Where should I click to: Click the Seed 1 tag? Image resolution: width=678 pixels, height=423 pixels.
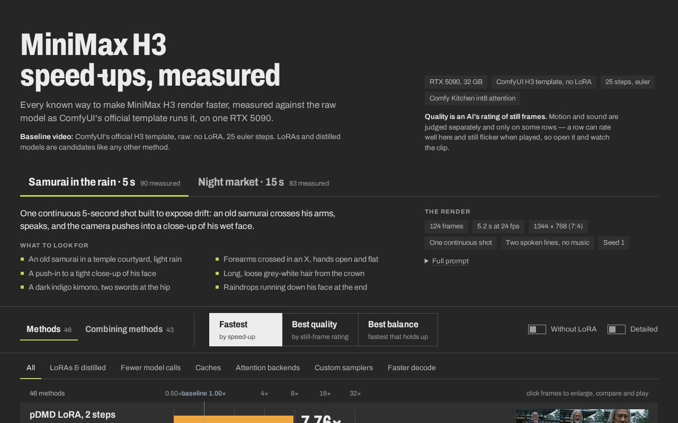(614, 243)
